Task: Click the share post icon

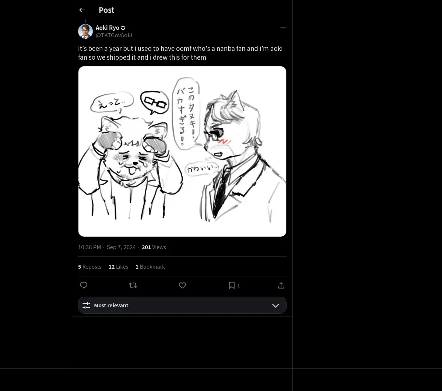Action: click(281, 285)
